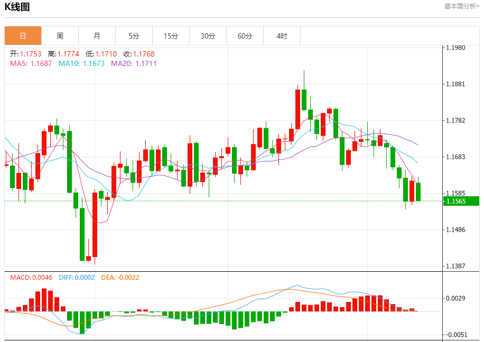Switch to the 周 weekly tab
The width and height of the screenshot is (484, 342).
click(x=60, y=36)
